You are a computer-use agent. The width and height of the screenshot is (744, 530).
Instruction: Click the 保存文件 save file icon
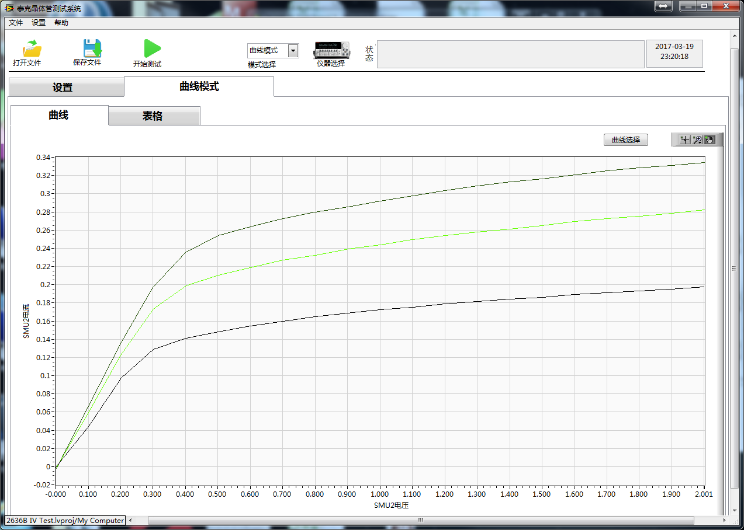(92, 48)
